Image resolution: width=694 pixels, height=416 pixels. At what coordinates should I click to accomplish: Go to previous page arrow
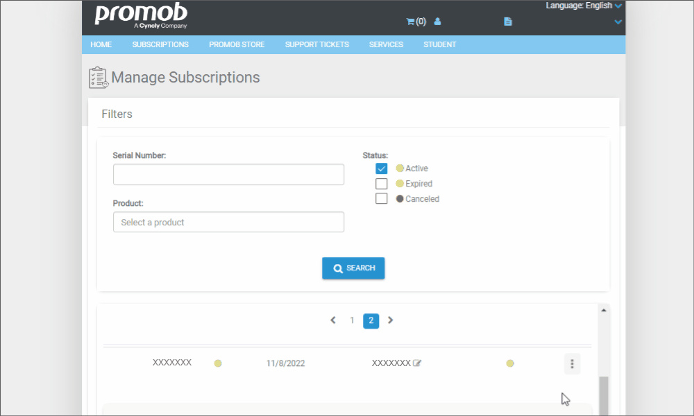333,320
